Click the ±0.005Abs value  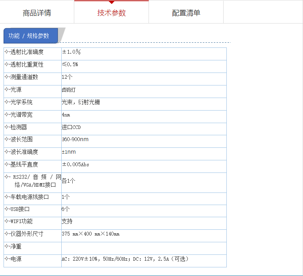[x=75, y=164]
